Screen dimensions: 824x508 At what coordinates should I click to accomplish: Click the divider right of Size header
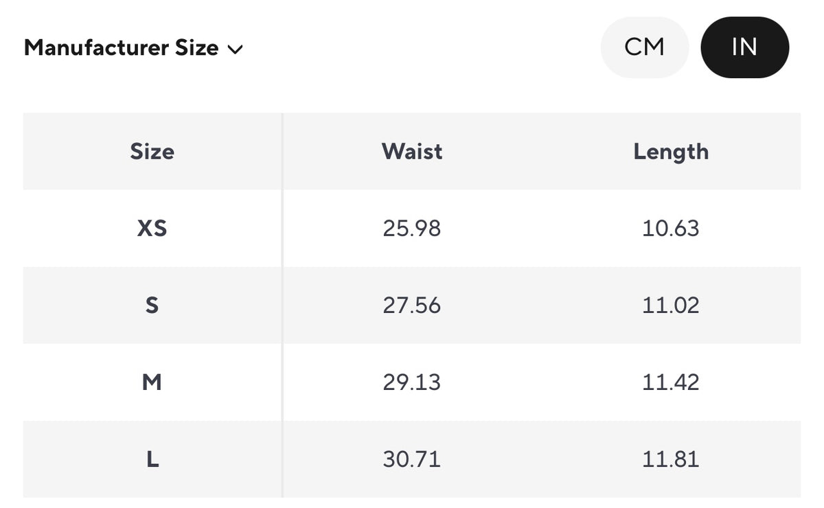[282, 151]
